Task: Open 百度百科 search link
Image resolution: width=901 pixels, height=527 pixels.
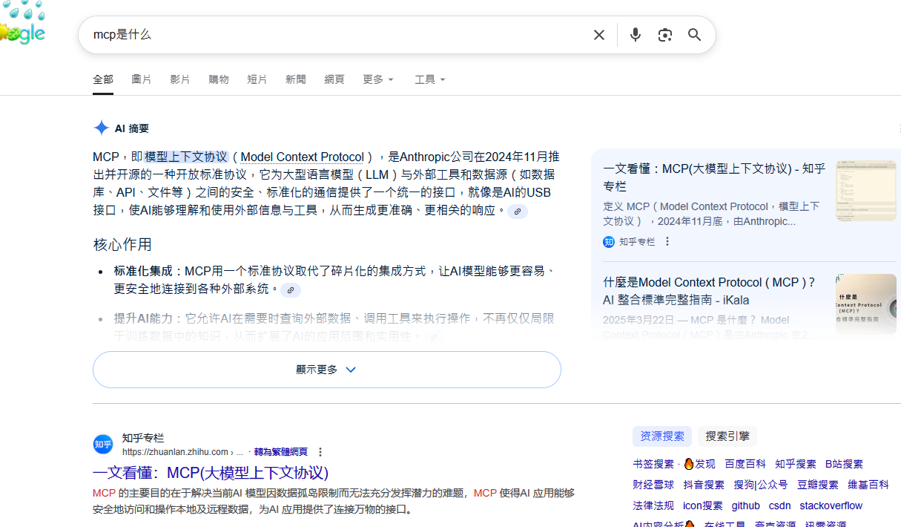Action: [x=745, y=464]
